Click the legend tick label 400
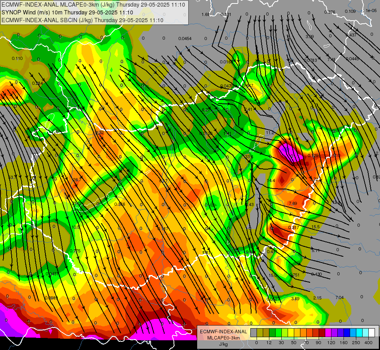 (368, 343)
